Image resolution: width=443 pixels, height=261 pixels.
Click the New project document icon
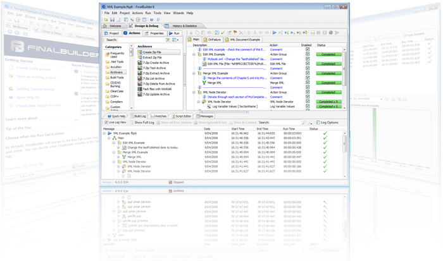(118, 20)
